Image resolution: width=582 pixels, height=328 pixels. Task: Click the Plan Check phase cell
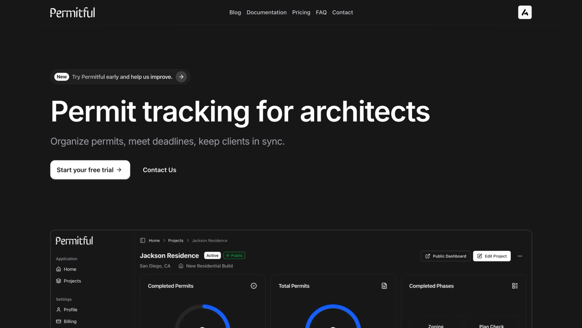point(491,322)
